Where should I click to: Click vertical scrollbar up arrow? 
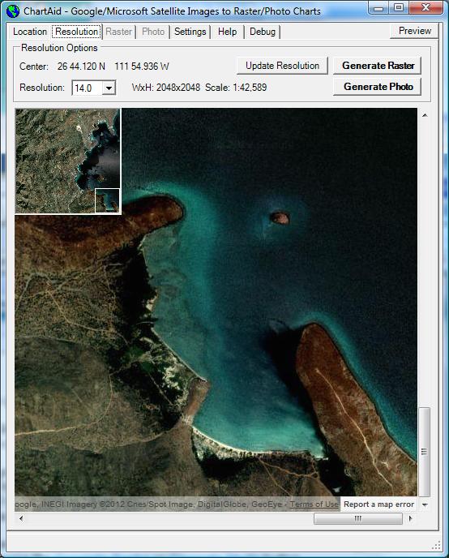425,115
